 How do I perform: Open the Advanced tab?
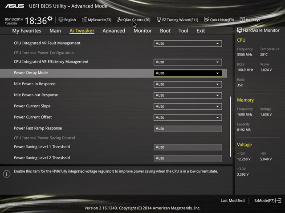(114, 31)
